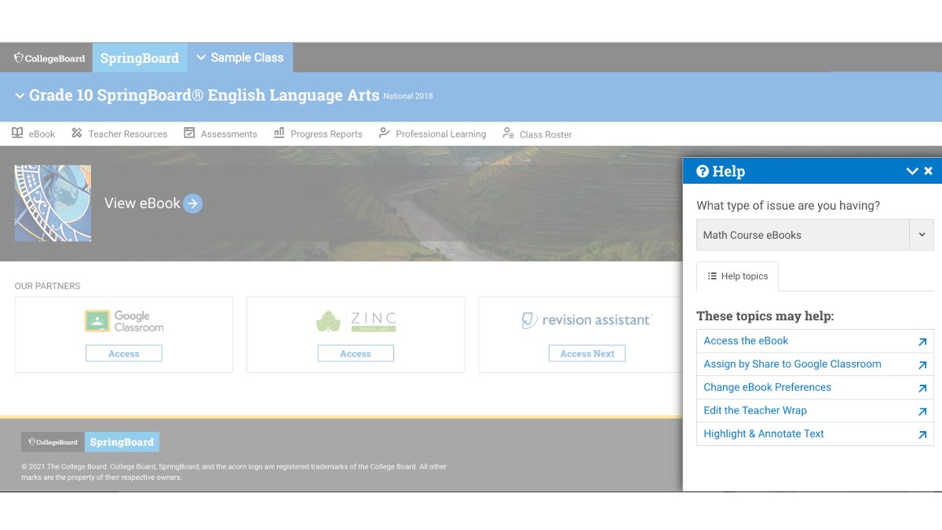Click the ZINC logo
The width and height of the screenshot is (942, 530).
pyautogui.click(x=356, y=321)
